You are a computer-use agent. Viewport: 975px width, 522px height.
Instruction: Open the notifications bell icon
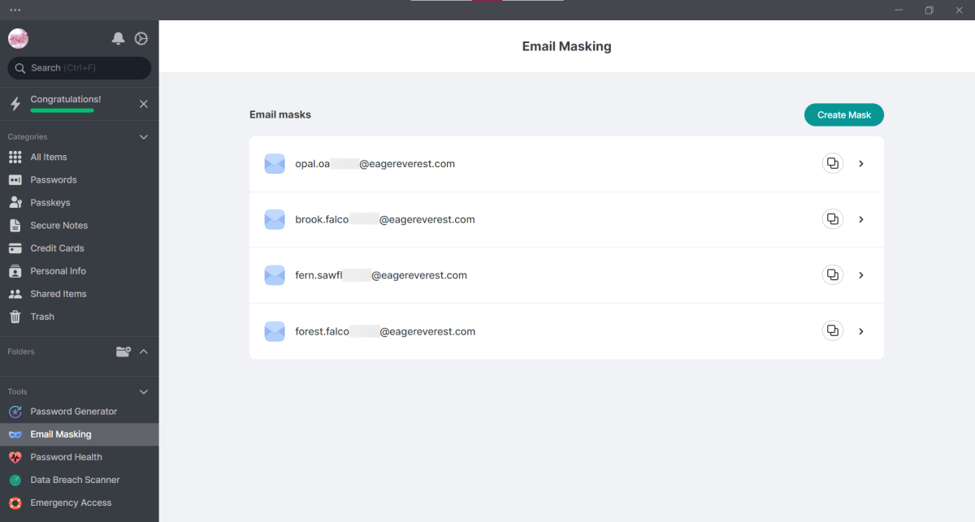pyautogui.click(x=118, y=38)
